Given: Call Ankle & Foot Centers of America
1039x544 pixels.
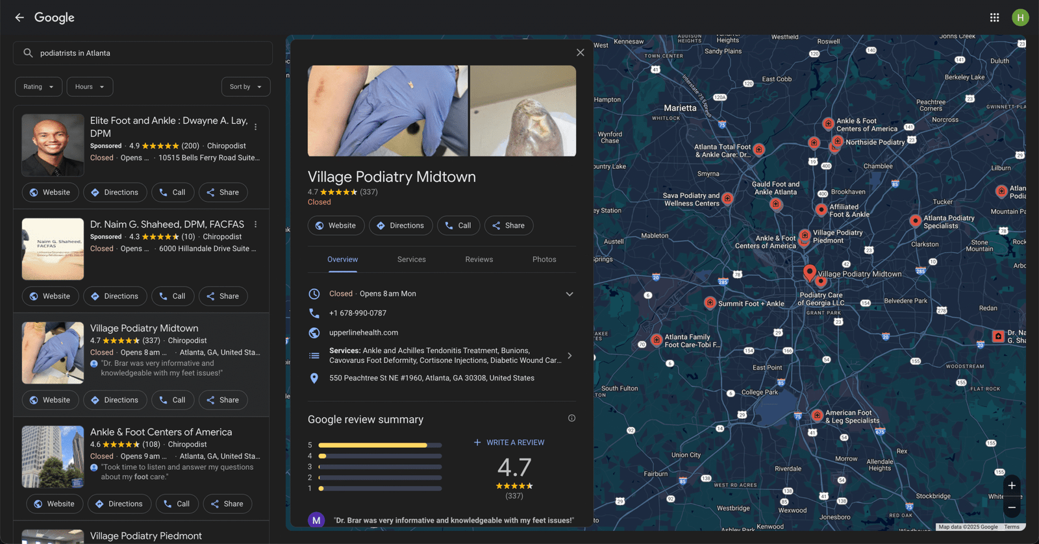Looking at the screenshot, I should click(177, 504).
